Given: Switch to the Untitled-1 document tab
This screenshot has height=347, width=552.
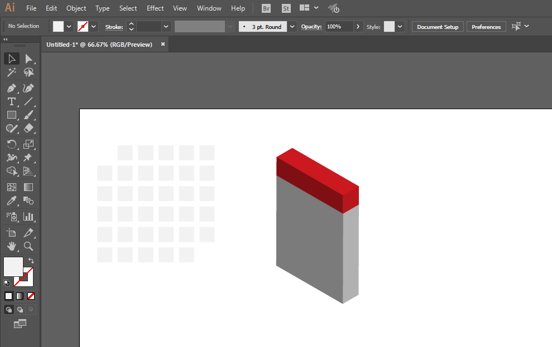Looking at the screenshot, I should click(99, 45).
